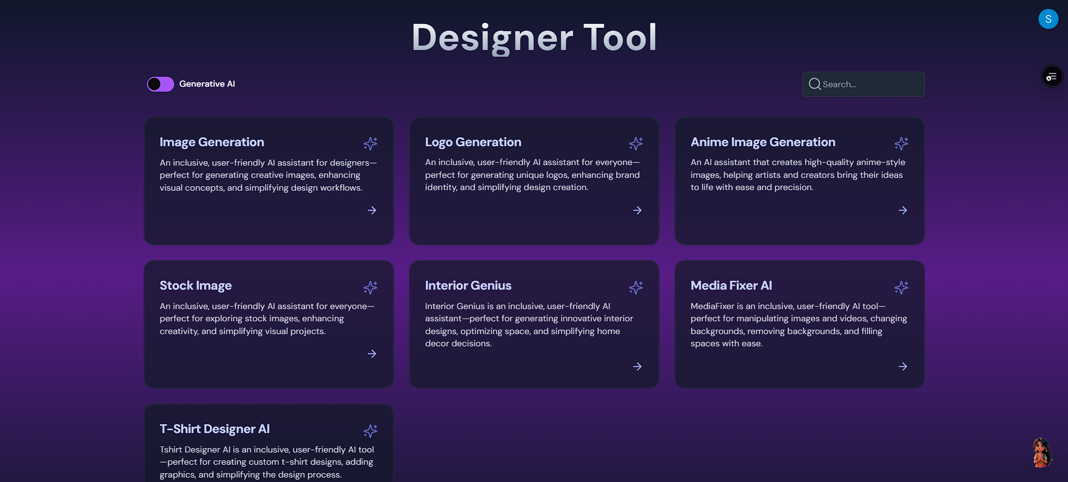Click Image Generation description text
This screenshot has width=1068, height=482.
[268, 175]
